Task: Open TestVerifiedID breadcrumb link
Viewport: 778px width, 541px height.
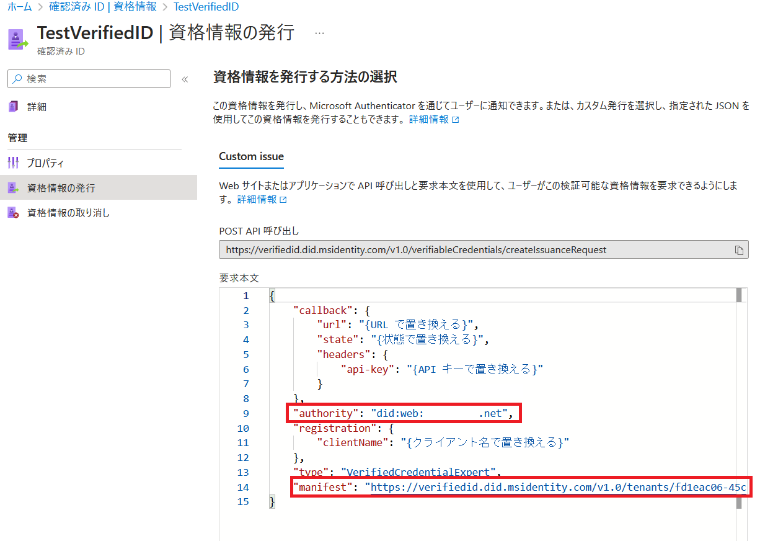Action: pyautogui.click(x=206, y=7)
